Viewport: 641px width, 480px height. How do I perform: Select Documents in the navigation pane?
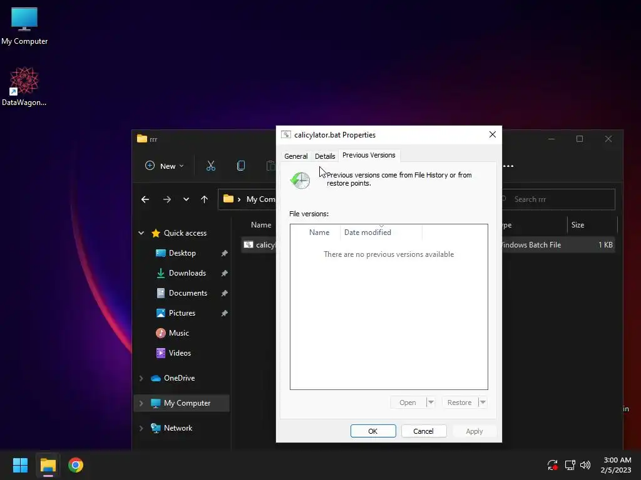(x=188, y=293)
